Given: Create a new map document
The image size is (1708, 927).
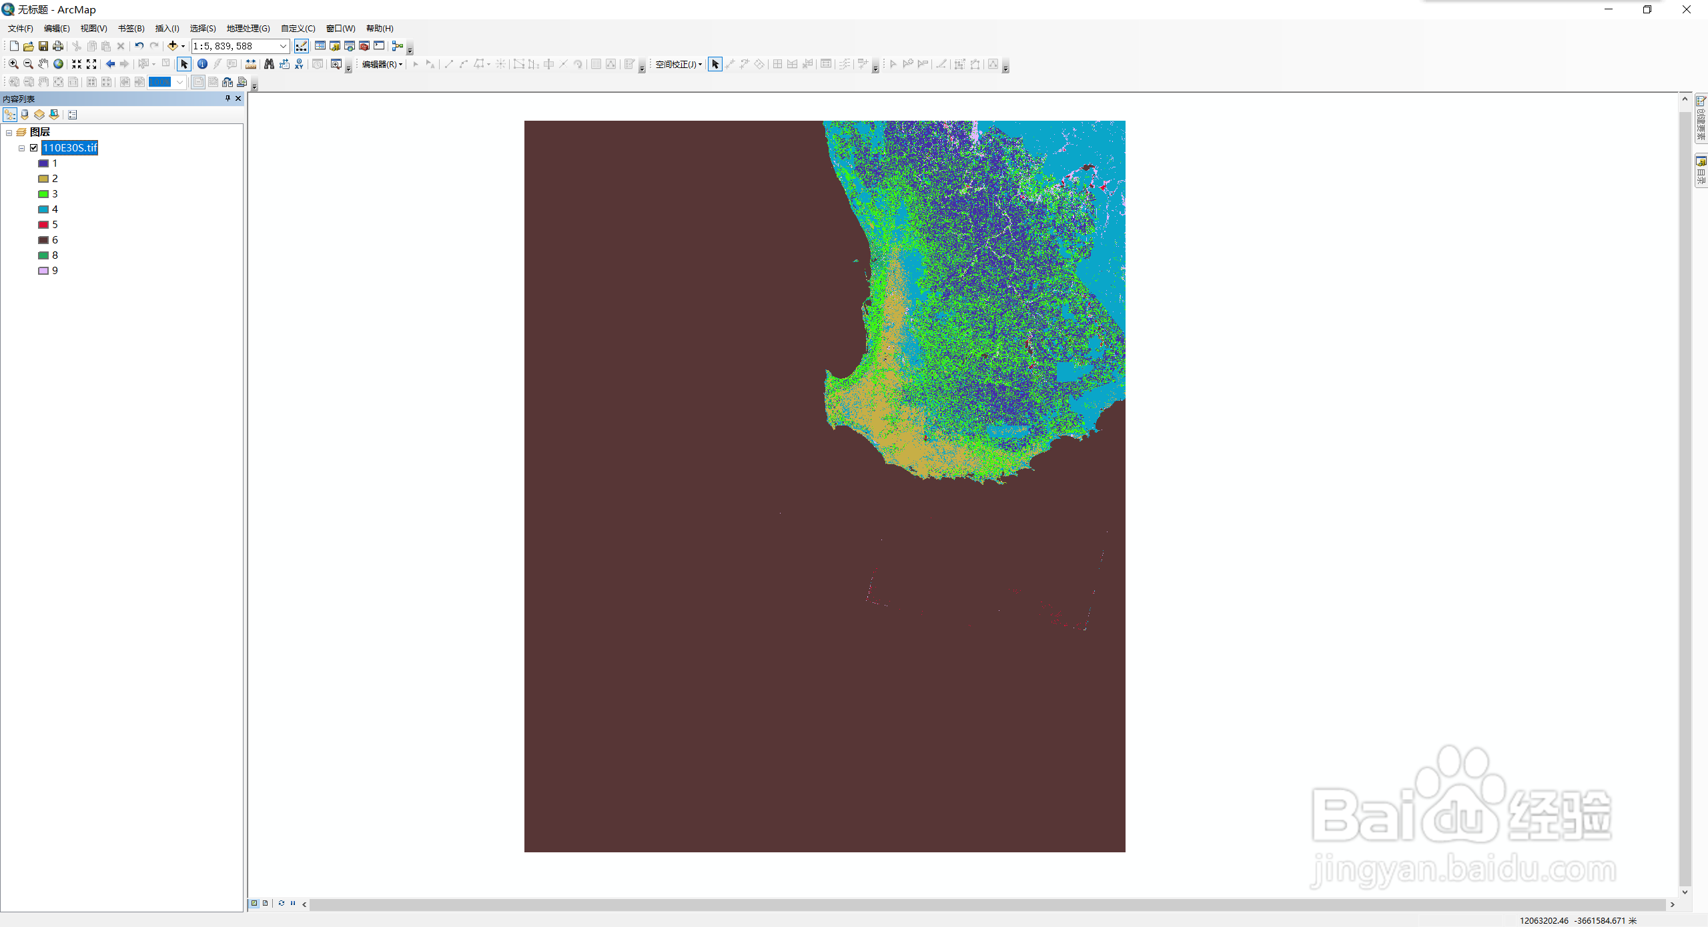Looking at the screenshot, I should click(x=14, y=46).
